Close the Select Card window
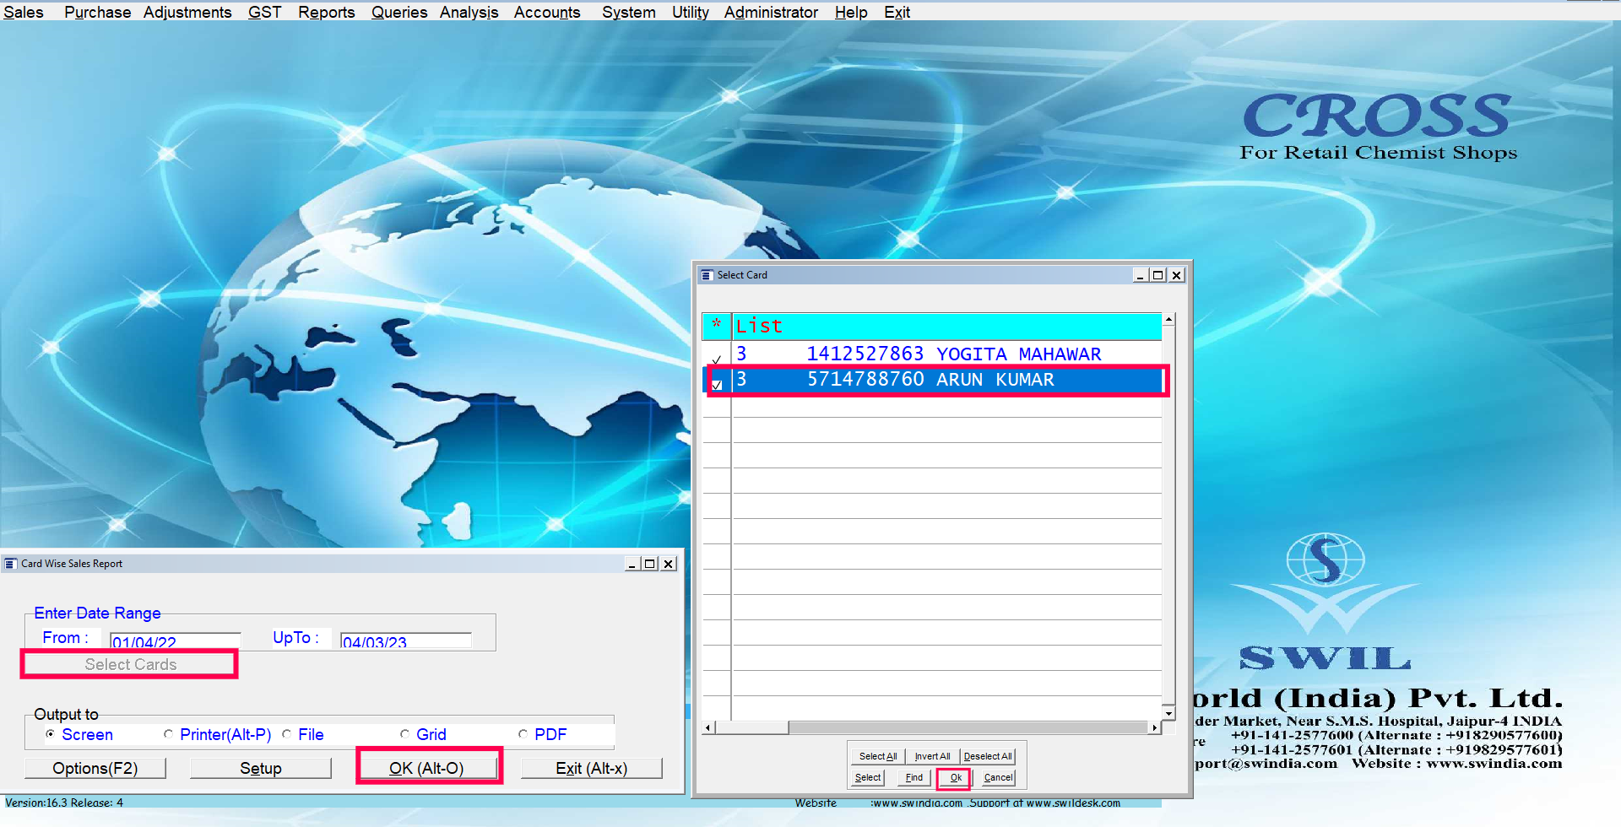The height and width of the screenshot is (827, 1621). pos(1177,275)
